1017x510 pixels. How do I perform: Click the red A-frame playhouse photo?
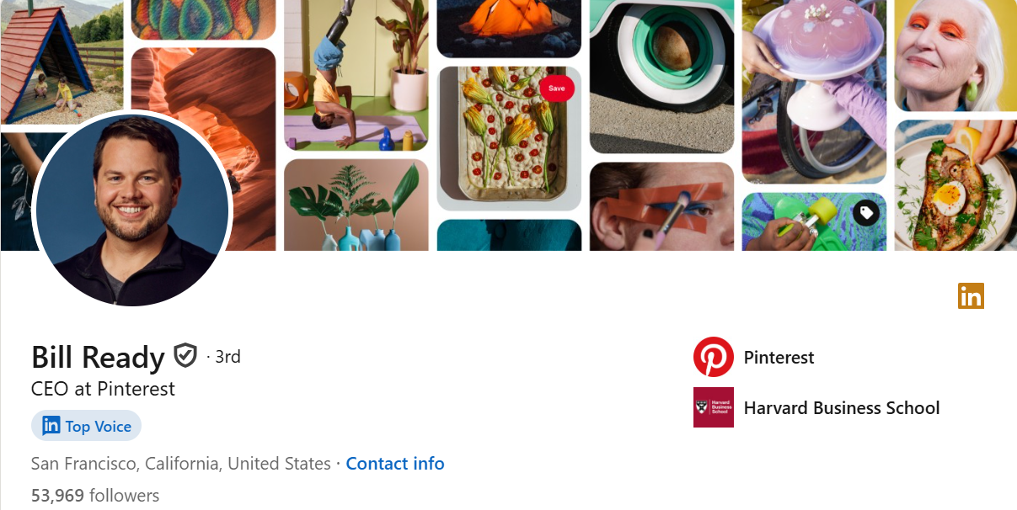(x=62, y=62)
